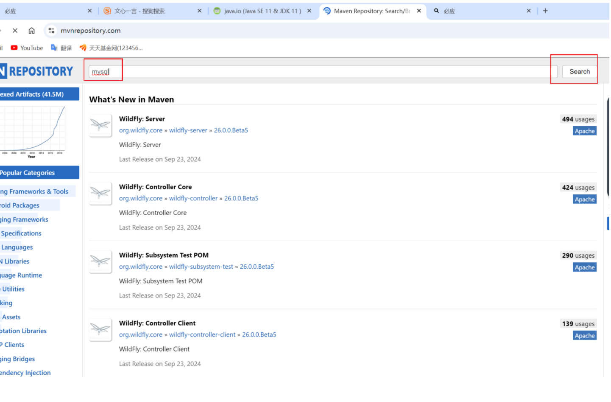Click the Apache license tag for WildFly: Server
The width and height of the screenshot is (611, 402).
[585, 131]
